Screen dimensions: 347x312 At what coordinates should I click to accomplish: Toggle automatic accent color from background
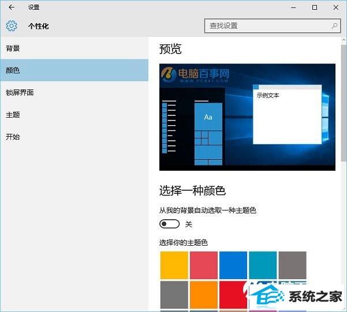click(x=170, y=224)
